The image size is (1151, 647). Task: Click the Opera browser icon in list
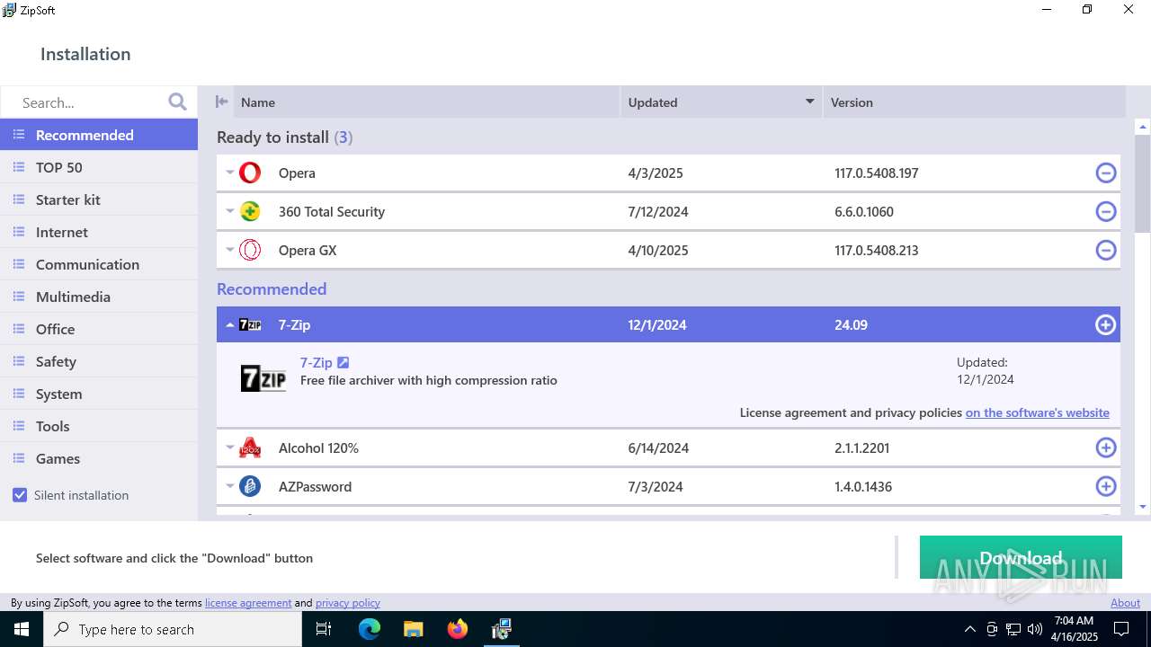(250, 173)
